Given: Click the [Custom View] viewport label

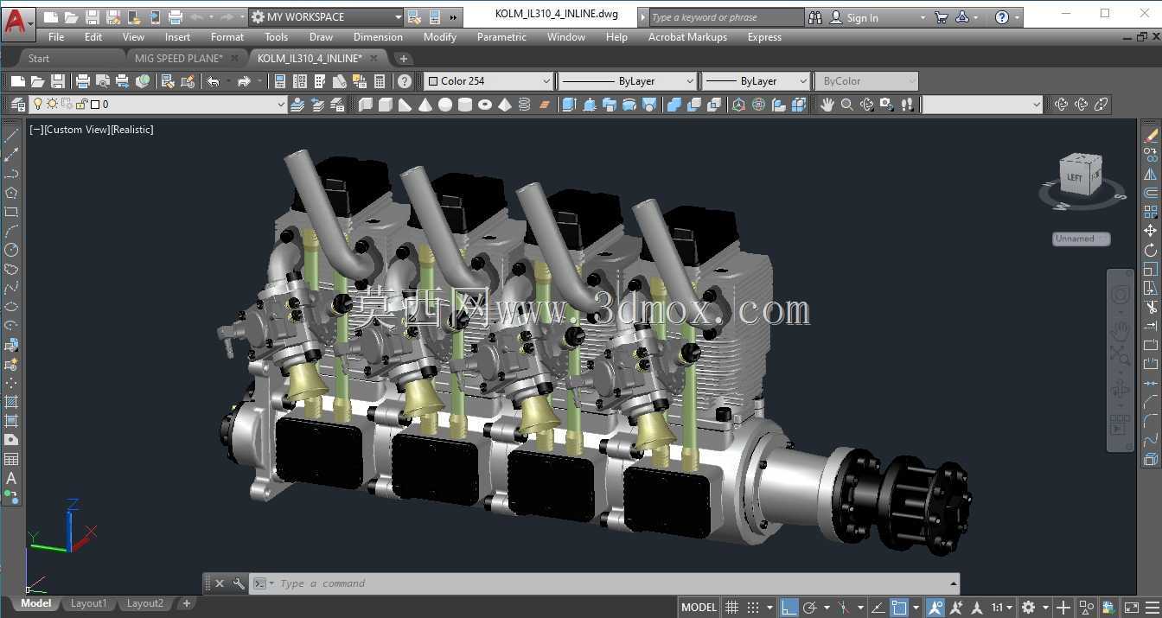Looking at the screenshot, I should click(x=76, y=130).
